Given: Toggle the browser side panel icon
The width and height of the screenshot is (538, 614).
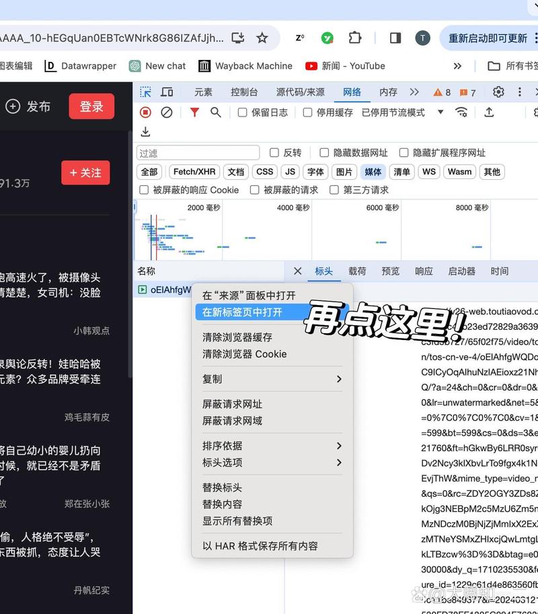Looking at the screenshot, I should pos(395,38).
